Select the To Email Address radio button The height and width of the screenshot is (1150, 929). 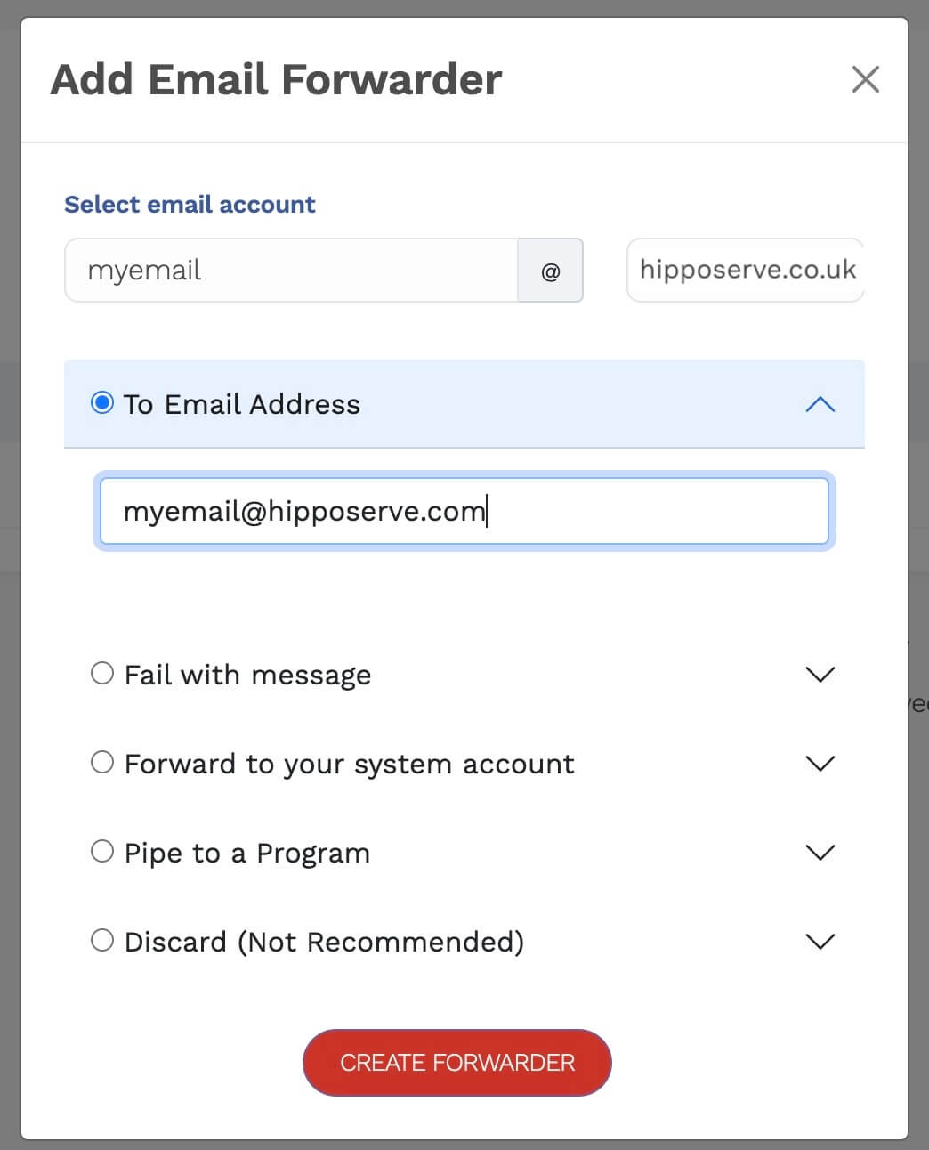point(102,403)
